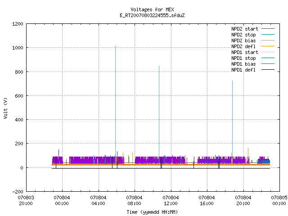Screen dimensions: 288x216
Task: Click the y-axis tick value 800
Action: click(x=19, y=72)
